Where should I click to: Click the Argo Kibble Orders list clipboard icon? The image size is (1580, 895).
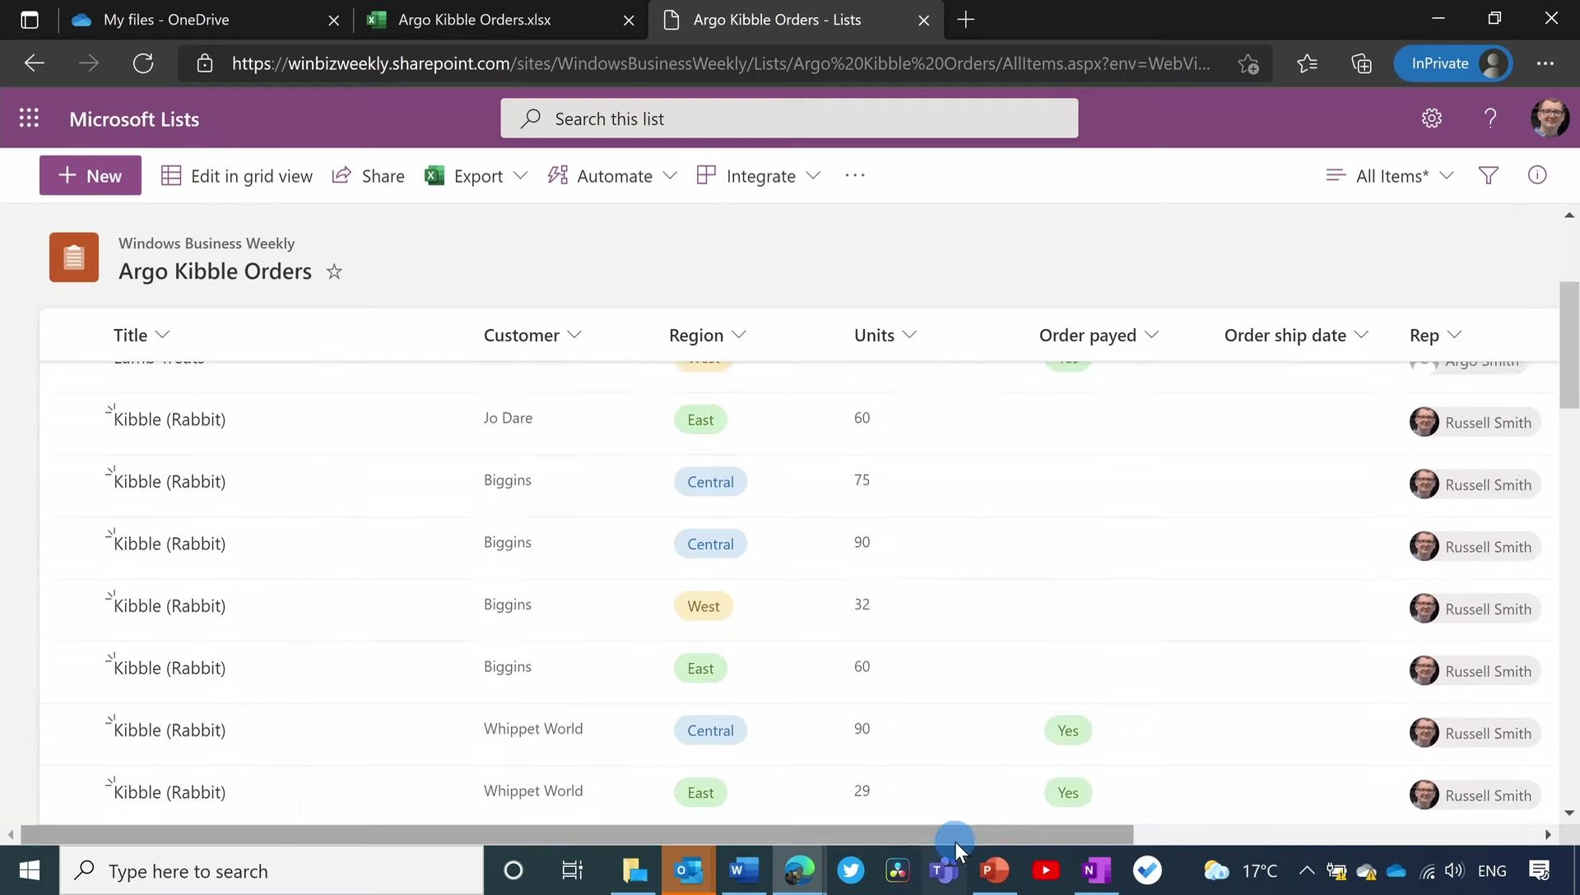pos(74,257)
